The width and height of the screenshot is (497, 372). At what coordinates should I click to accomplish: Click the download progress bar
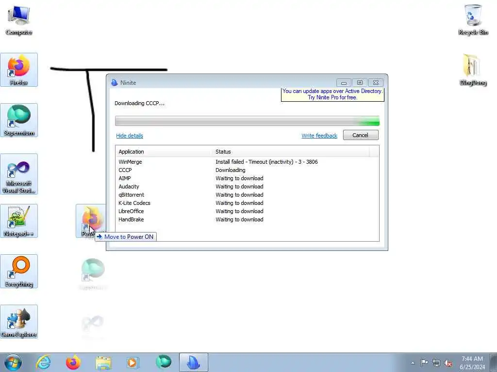(247, 121)
